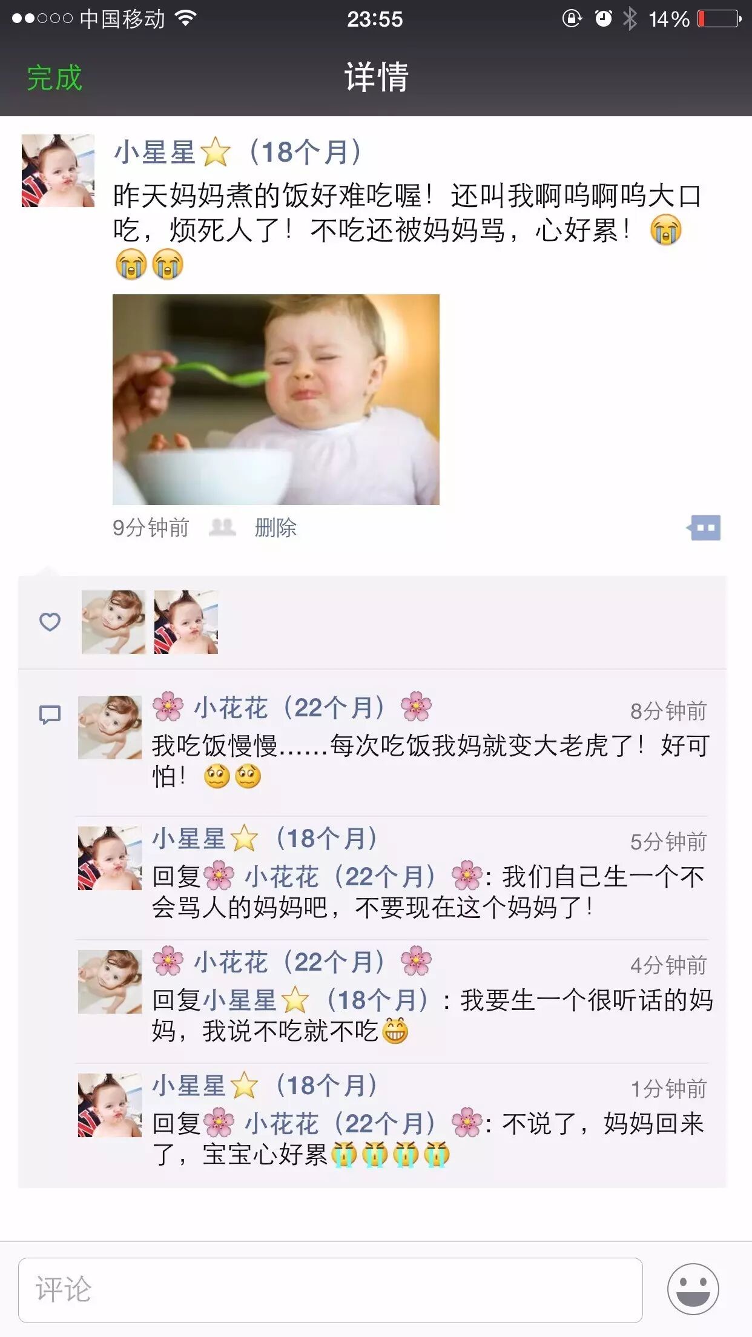Viewport: 752px width, 1337px height.
Task: Tap the comment speech bubble icon
Action: (50, 715)
